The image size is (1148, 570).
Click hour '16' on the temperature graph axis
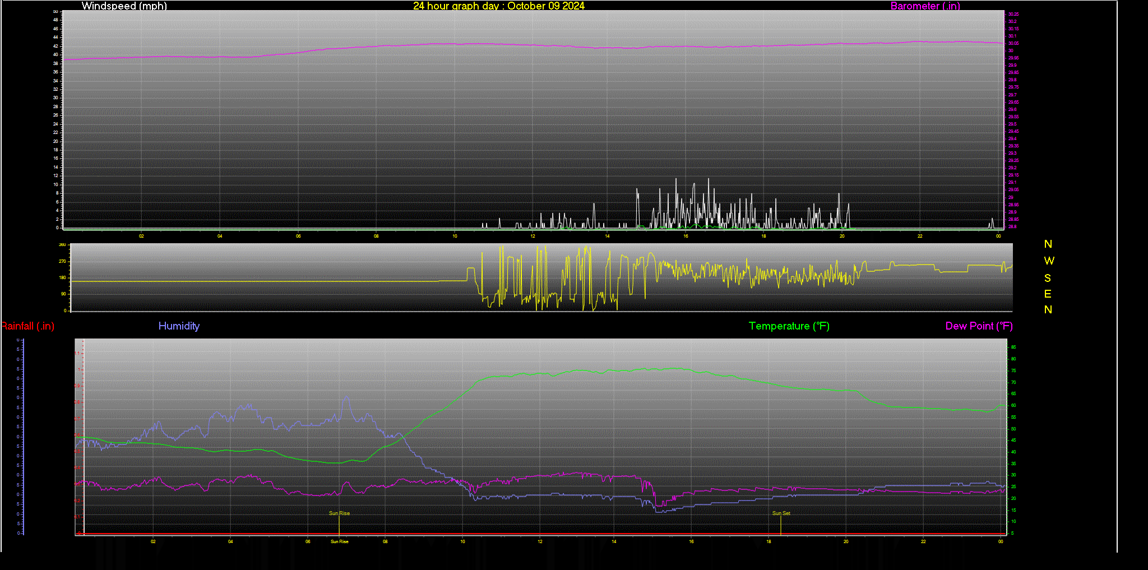coord(691,541)
